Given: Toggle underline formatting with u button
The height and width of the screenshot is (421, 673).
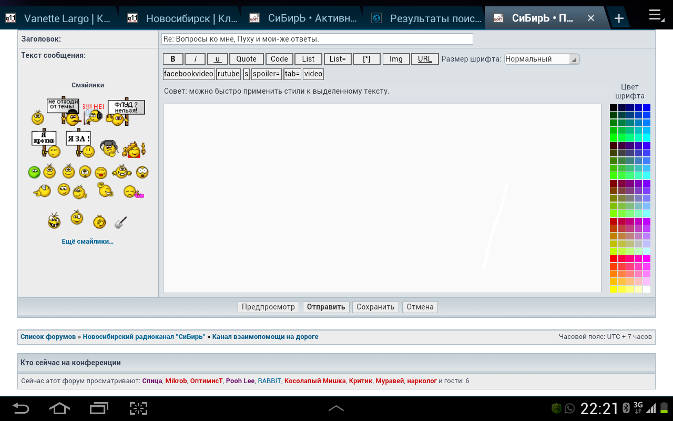Looking at the screenshot, I should tap(218, 59).
